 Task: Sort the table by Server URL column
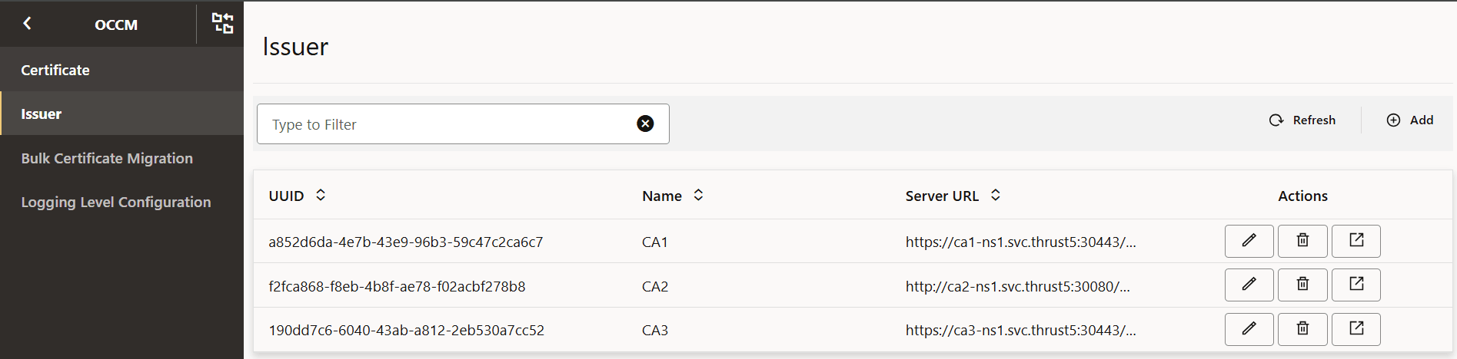click(995, 196)
